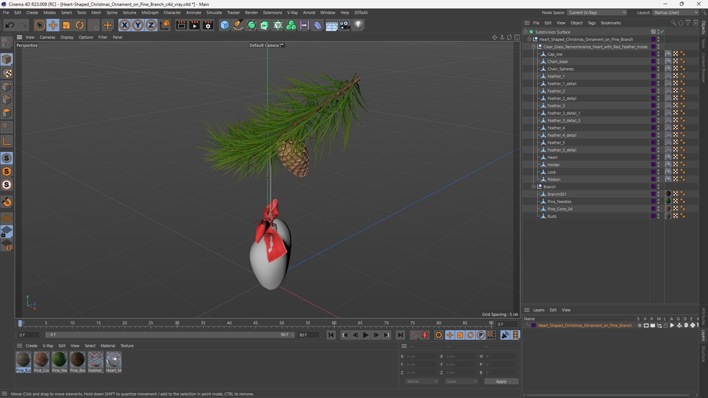Select the Ribbon object in tree
This screenshot has height=398, width=708.
[554, 179]
